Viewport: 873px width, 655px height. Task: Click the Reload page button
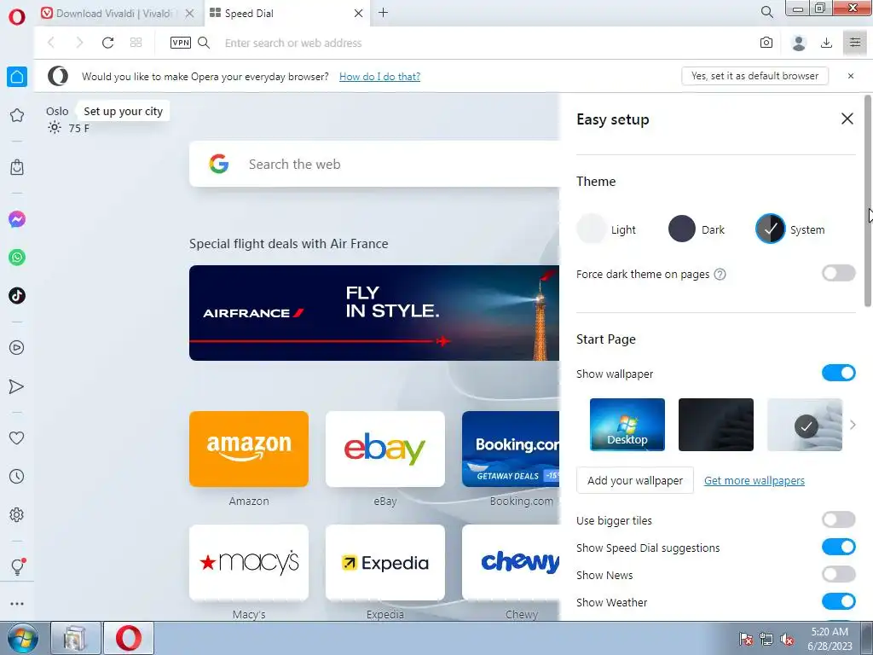107,43
